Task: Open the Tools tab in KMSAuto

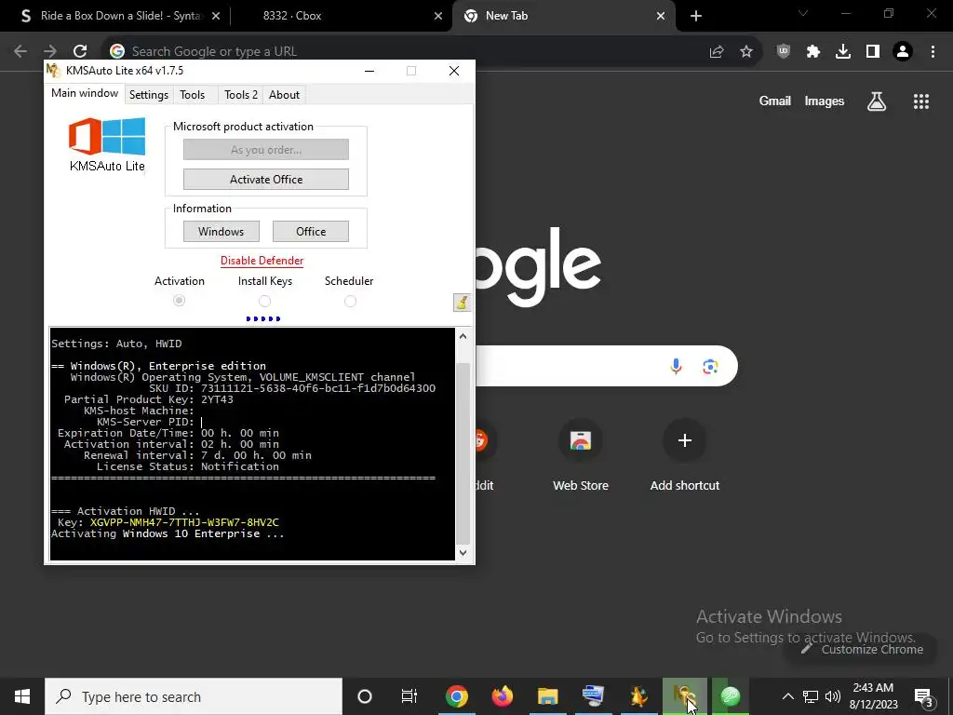Action: tap(192, 95)
